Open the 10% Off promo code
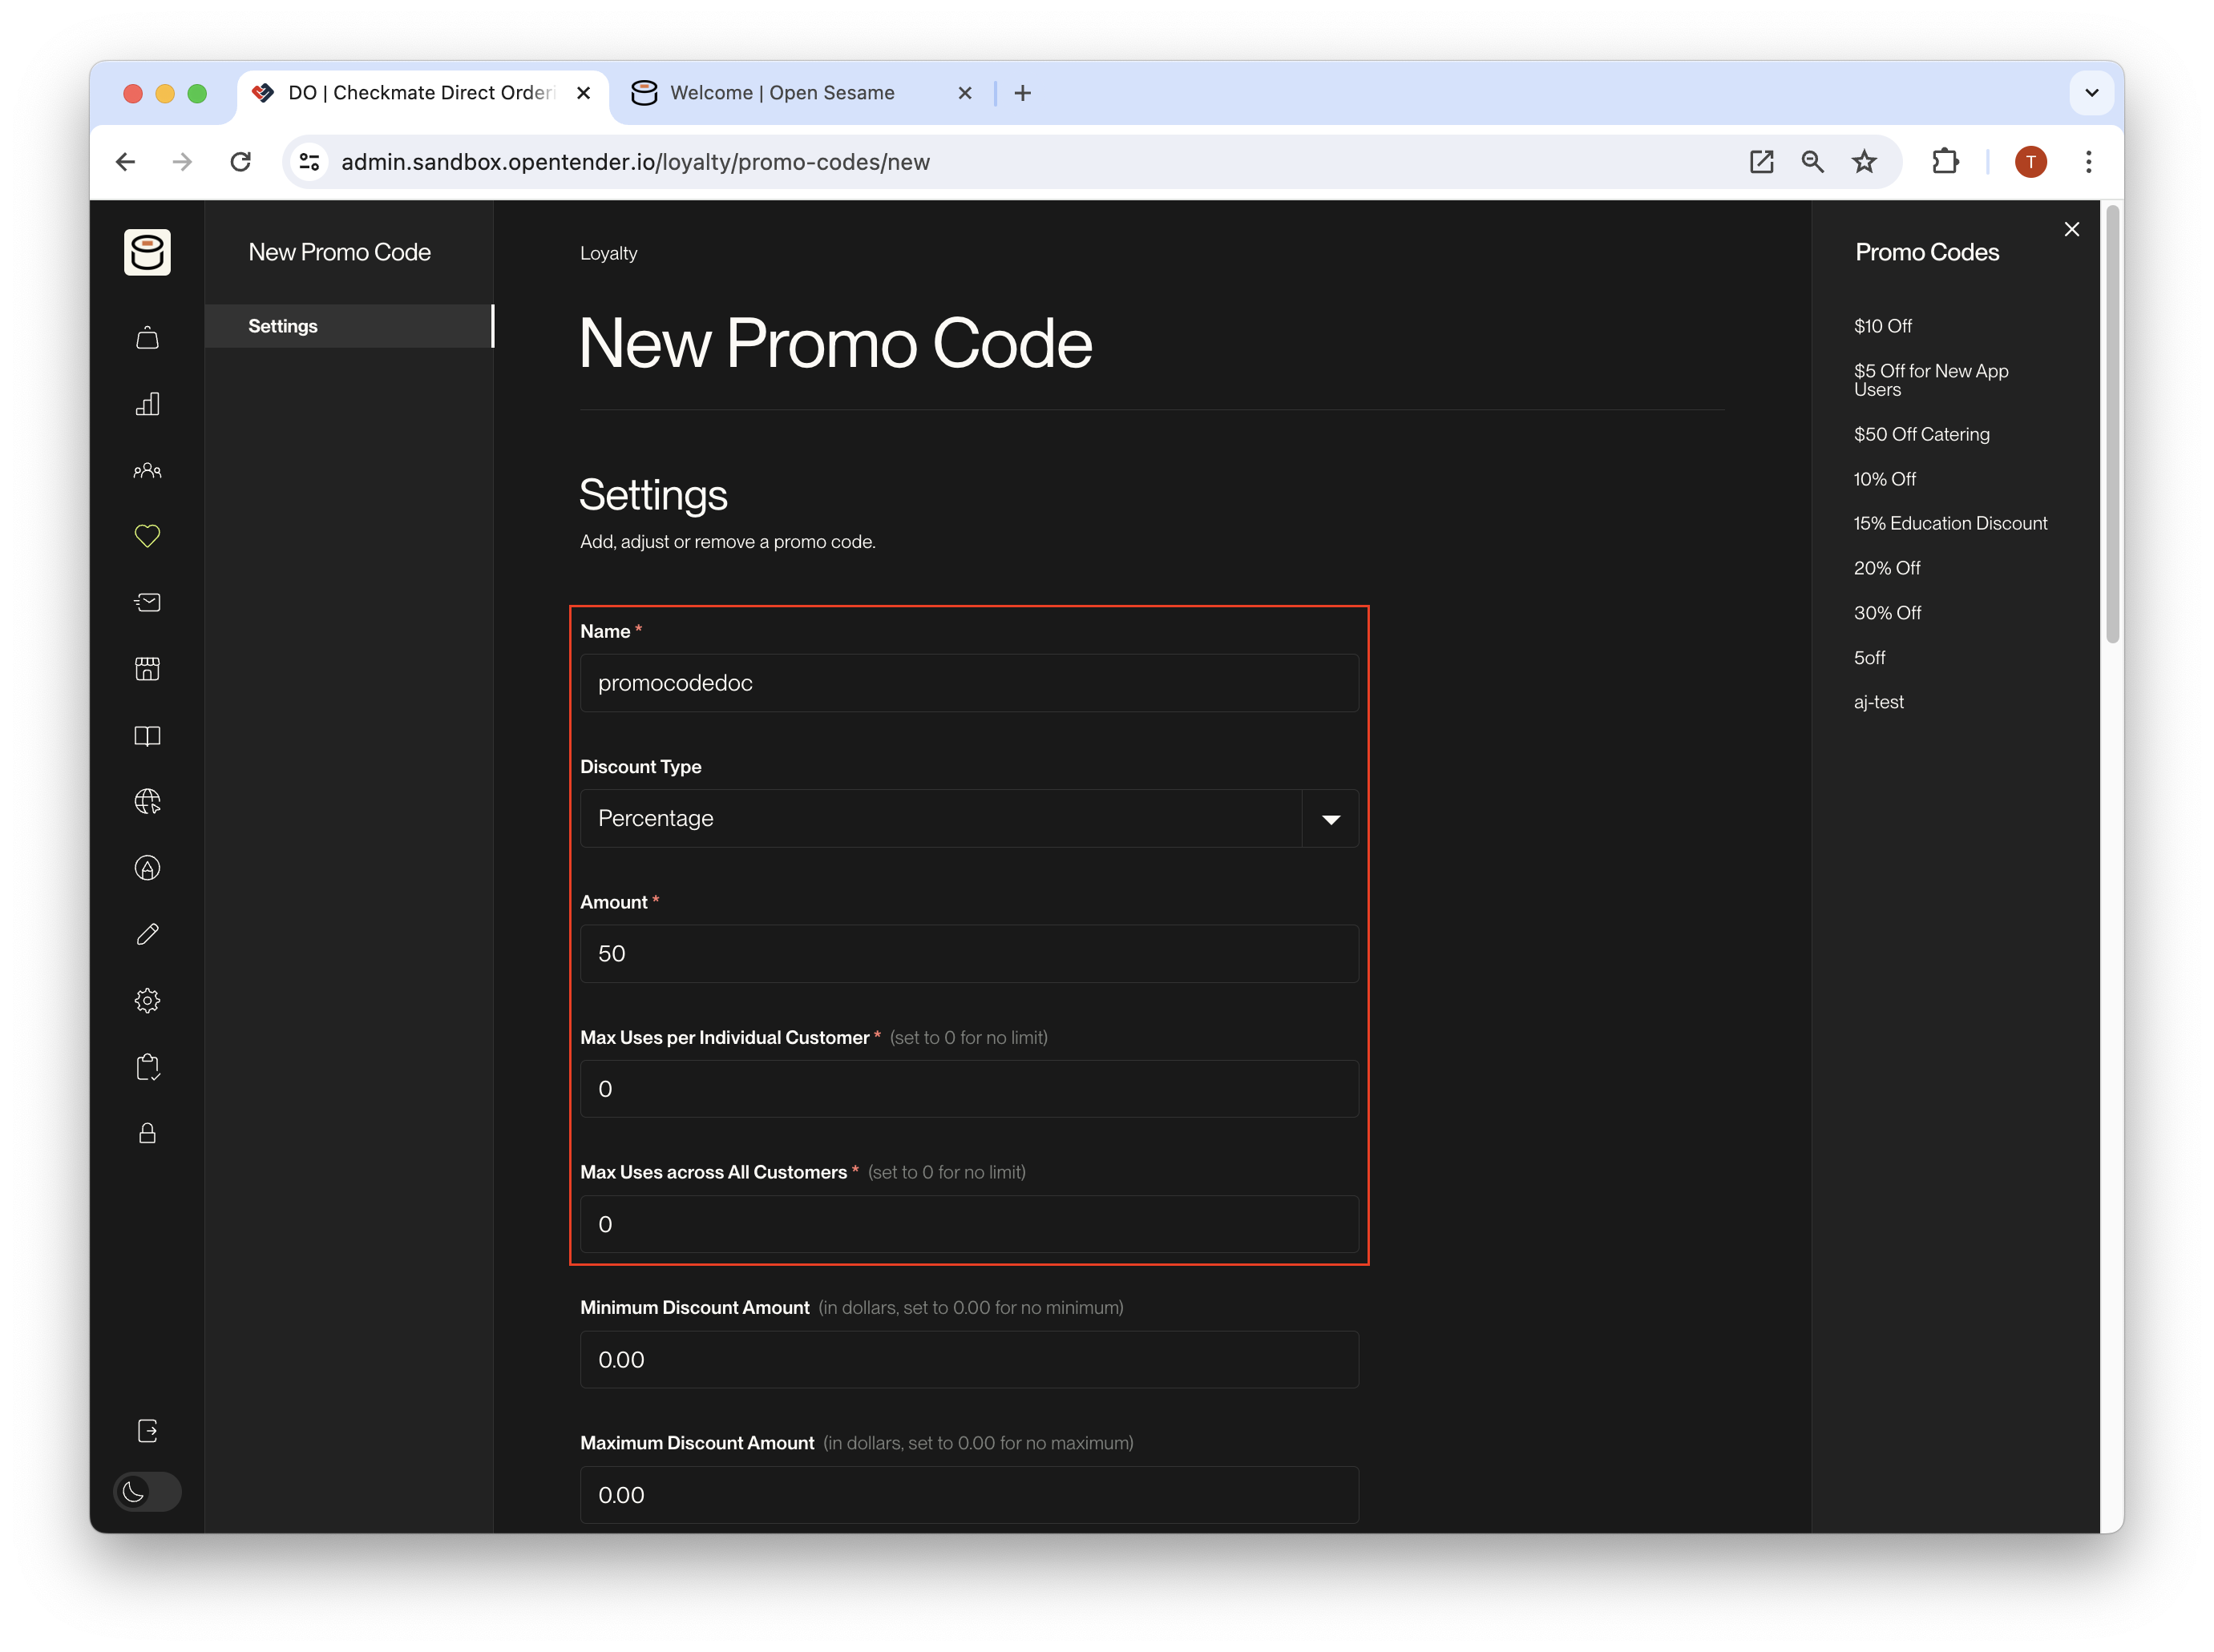Screen dimensions: 2214x1652 (x=1884, y=479)
